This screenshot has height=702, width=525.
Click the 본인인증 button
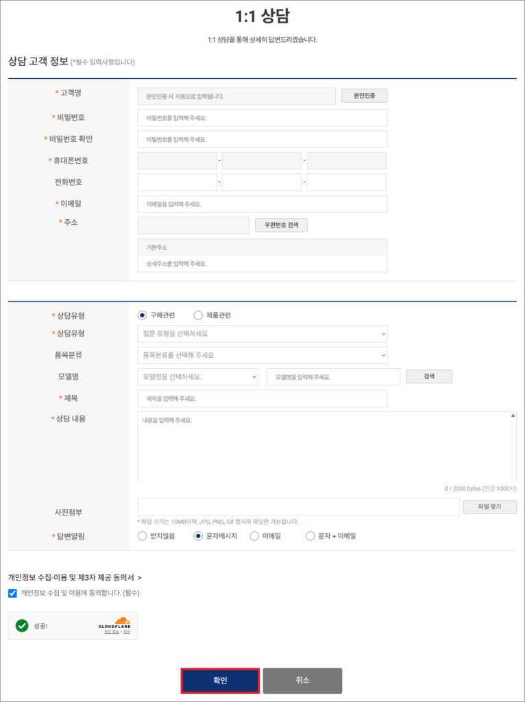pyautogui.click(x=364, y=96)
